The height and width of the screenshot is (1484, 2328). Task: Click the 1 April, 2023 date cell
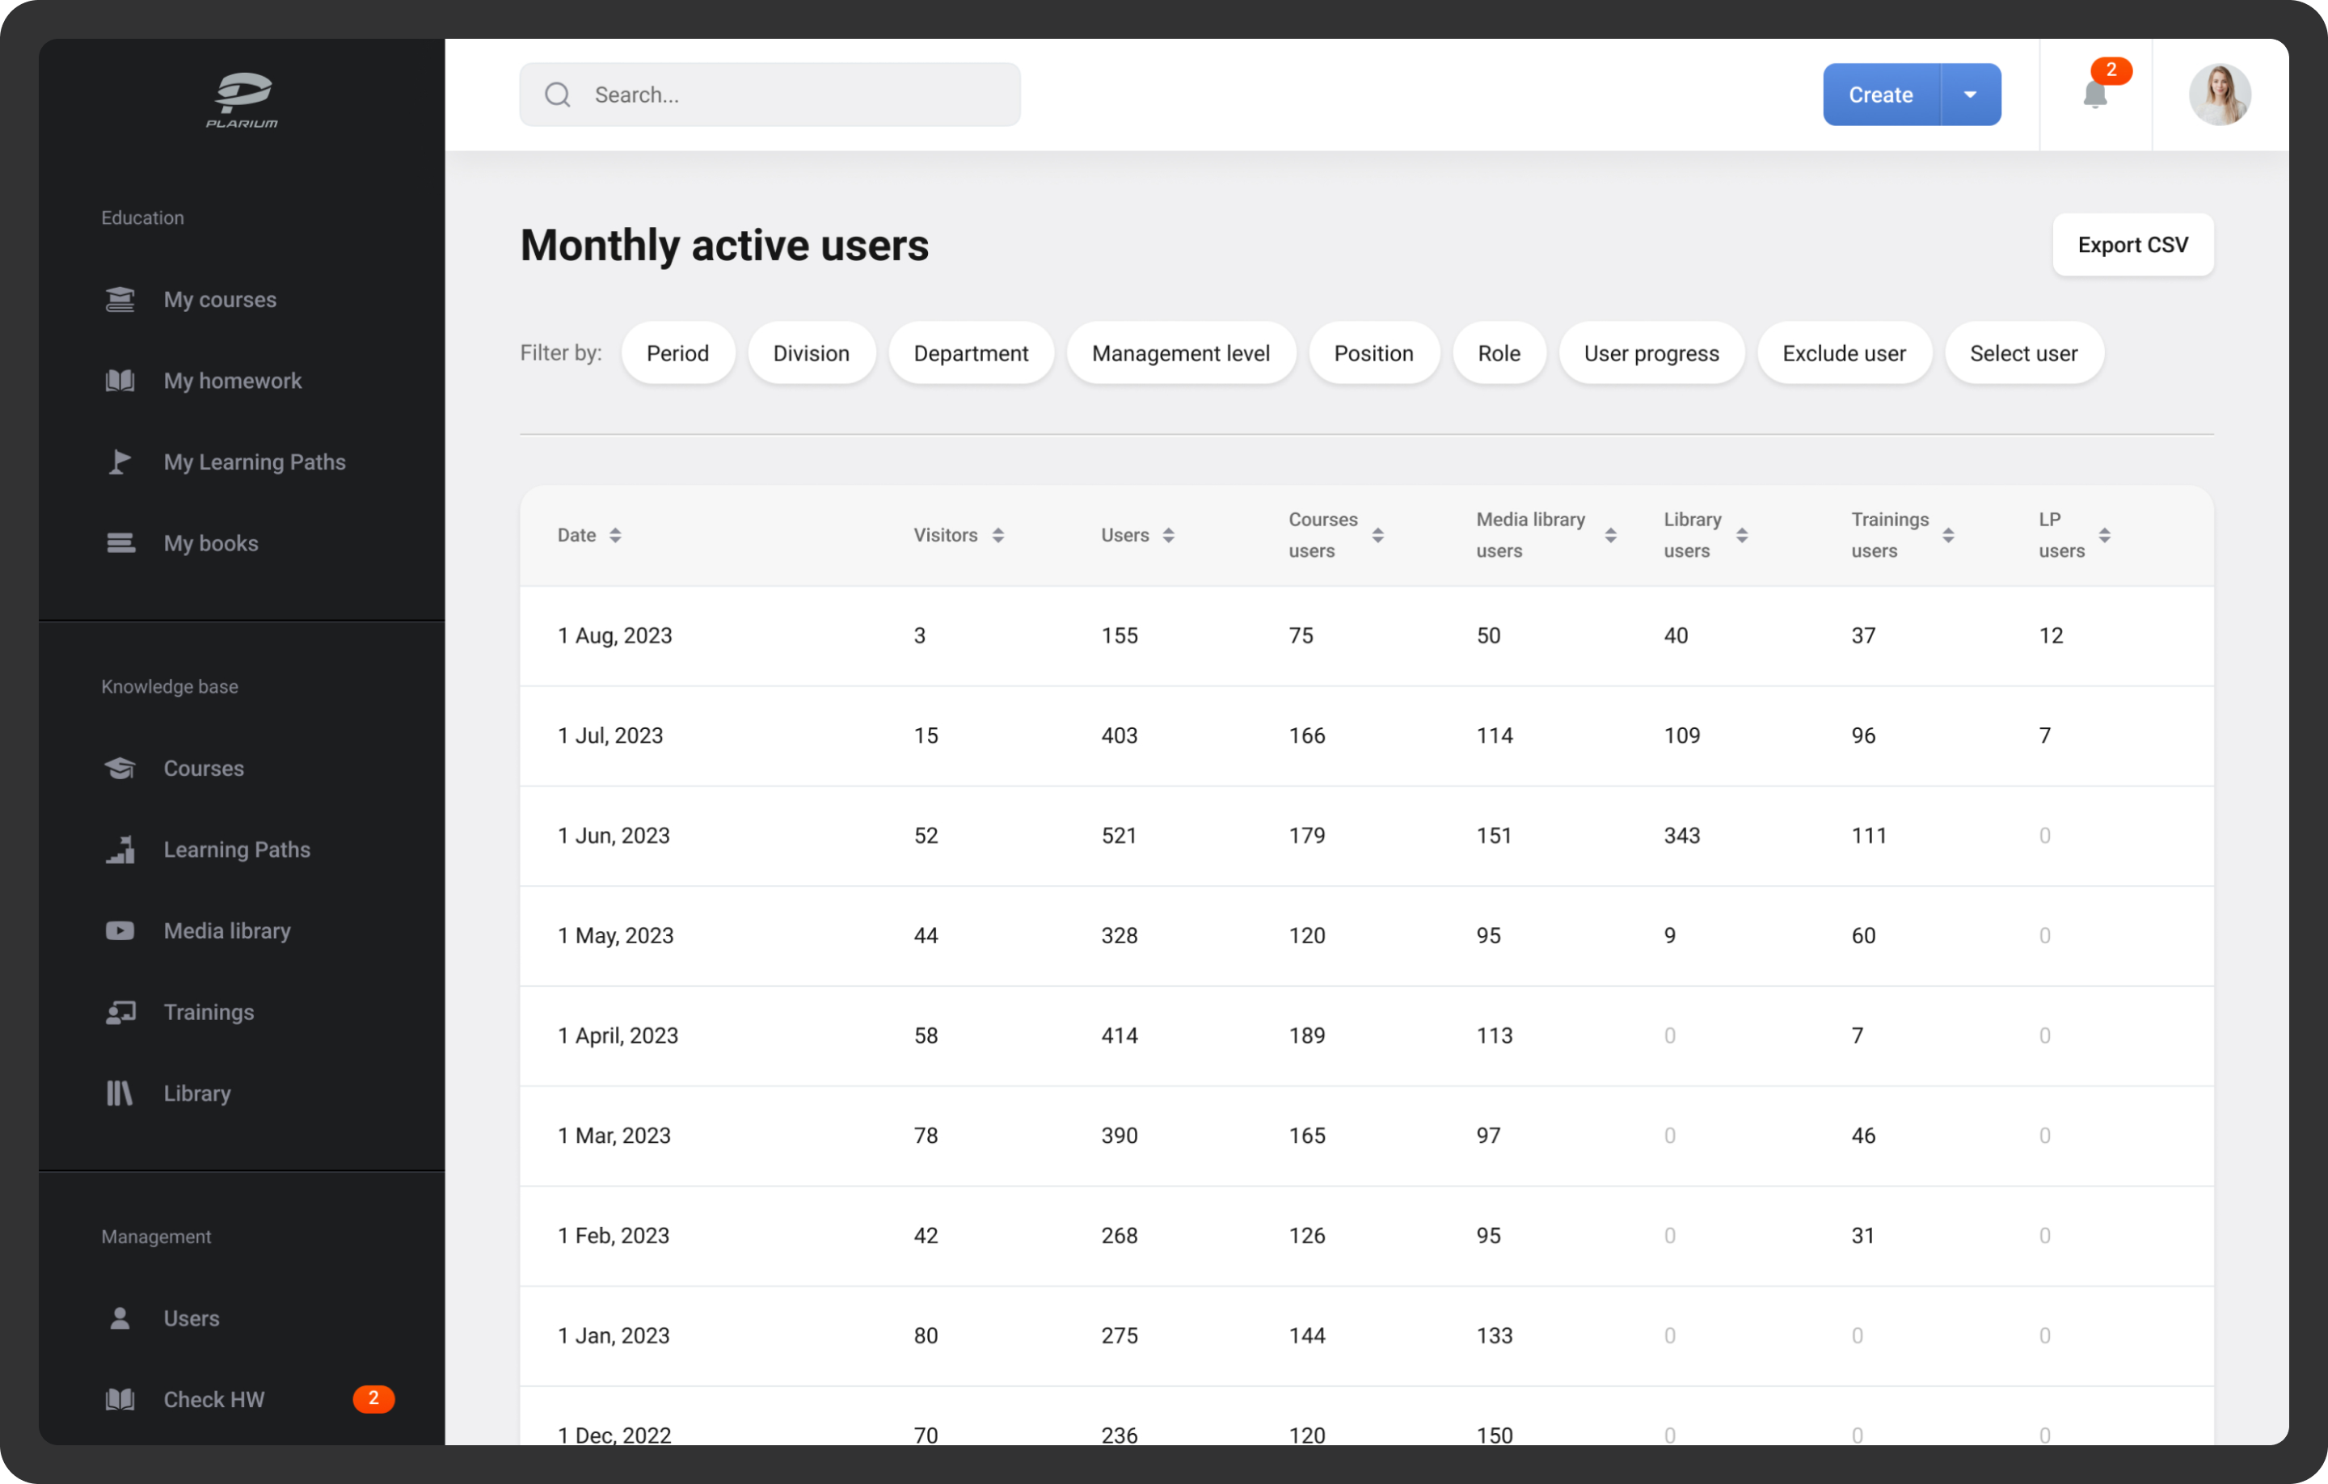coord(618,1035)
